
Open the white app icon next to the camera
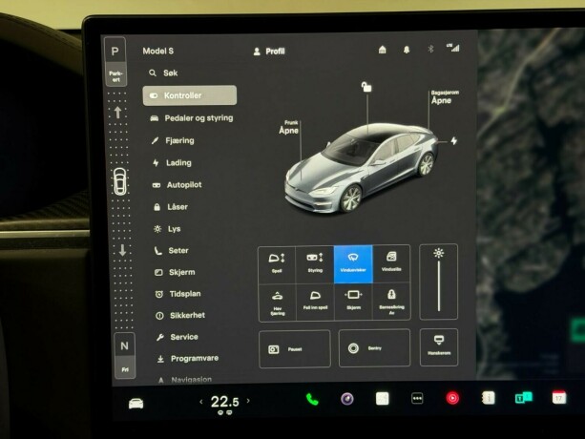click(x=383, y=399)
